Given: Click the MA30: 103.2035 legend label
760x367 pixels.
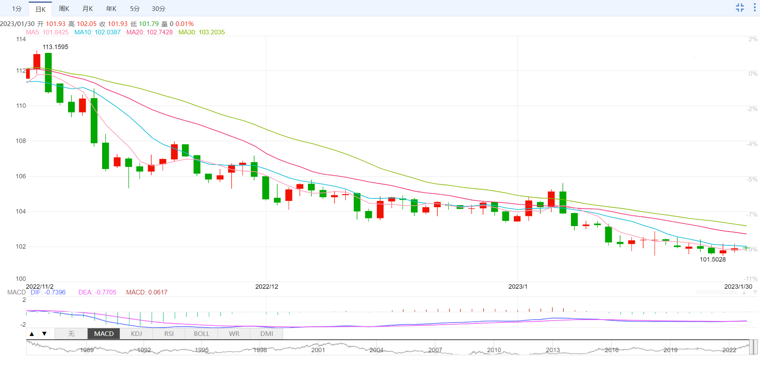Looking at the screenshot, I should coord(202,32).
